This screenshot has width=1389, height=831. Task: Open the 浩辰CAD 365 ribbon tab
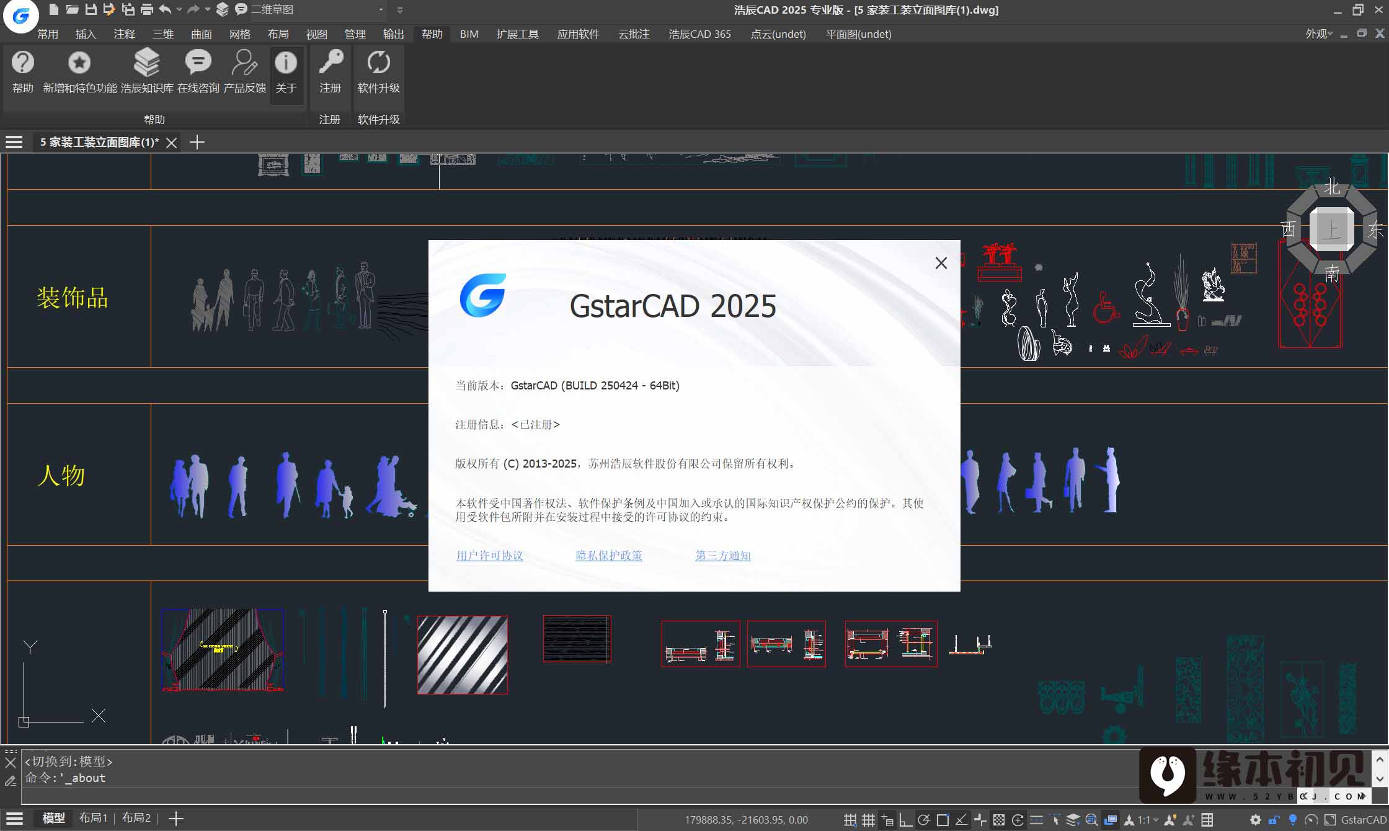tap(699, 34)
